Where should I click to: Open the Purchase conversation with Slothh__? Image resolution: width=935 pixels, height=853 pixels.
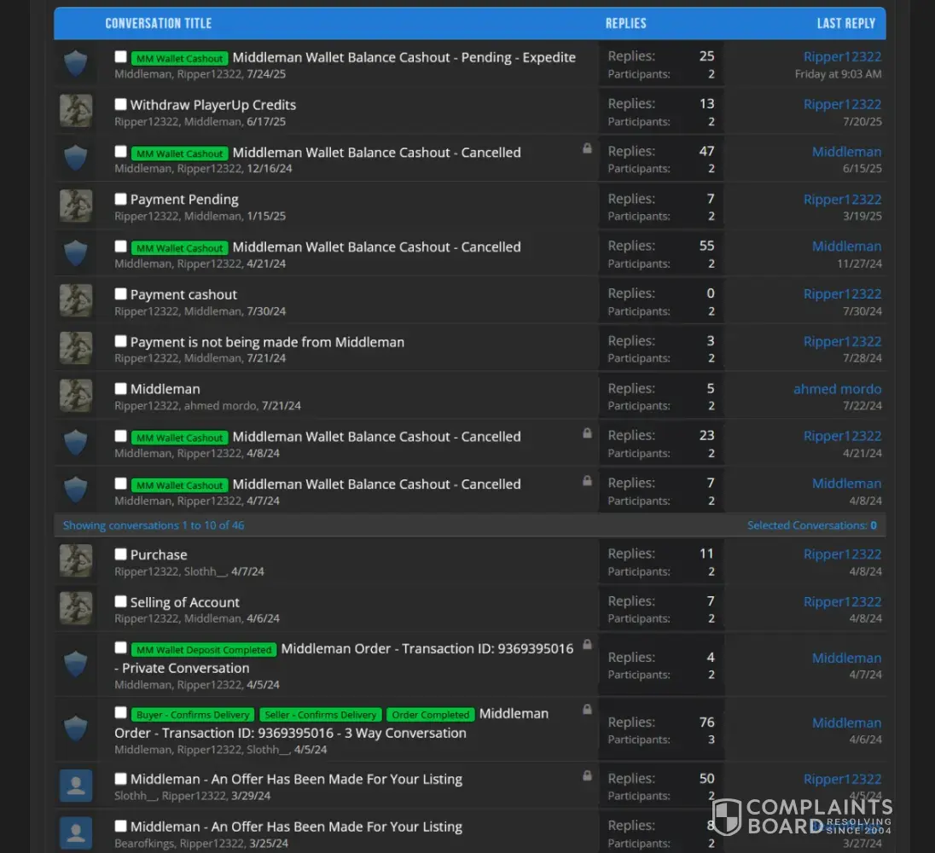(159, 554)
